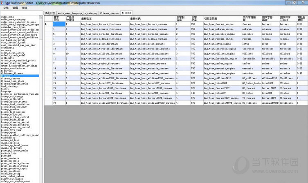Viewport: 308px width, 183px height.
Task: Click cell lng_team_boss_ferrari312T_firstname
Action: coord(105,98)
